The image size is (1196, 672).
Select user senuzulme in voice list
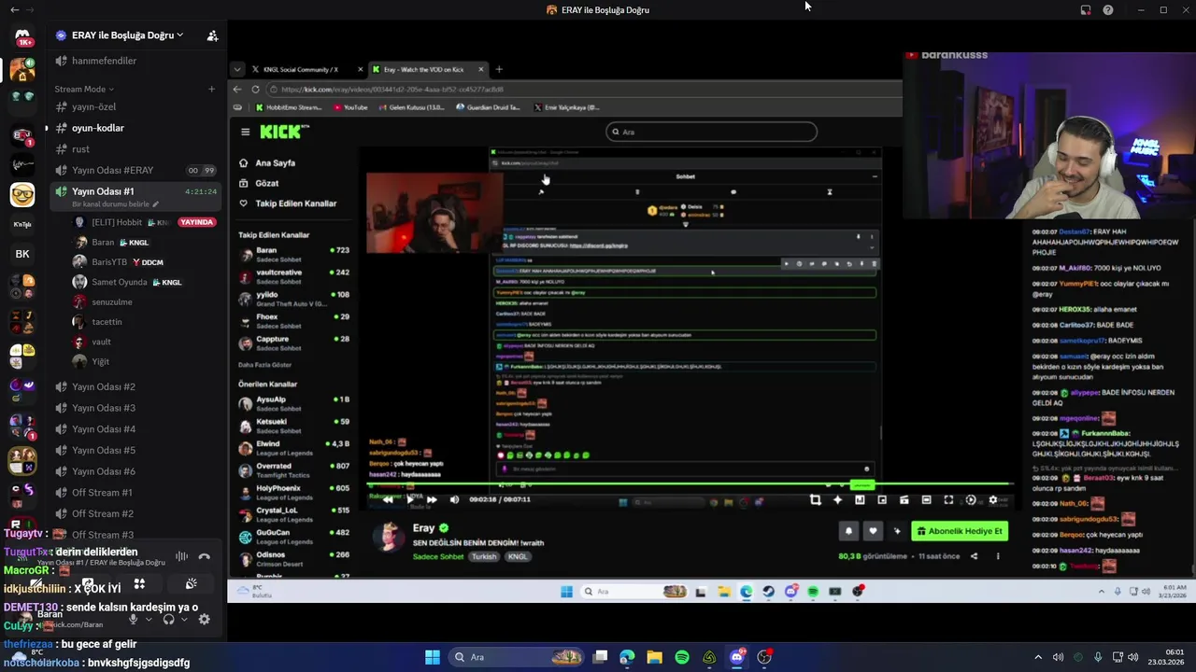145,302
